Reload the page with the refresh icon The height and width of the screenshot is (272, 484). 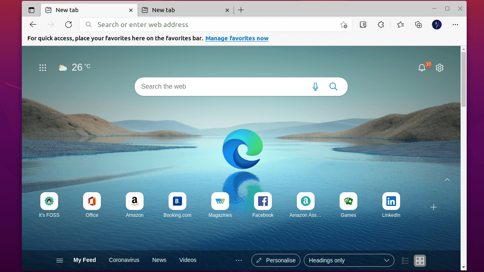click(69, 25)
